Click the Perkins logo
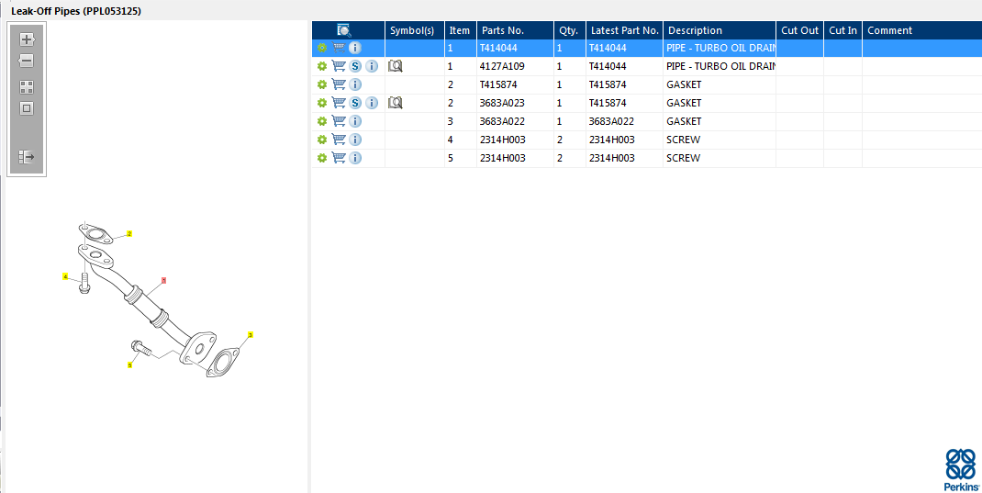Screen dimensions: 982x493 [962, 470]
